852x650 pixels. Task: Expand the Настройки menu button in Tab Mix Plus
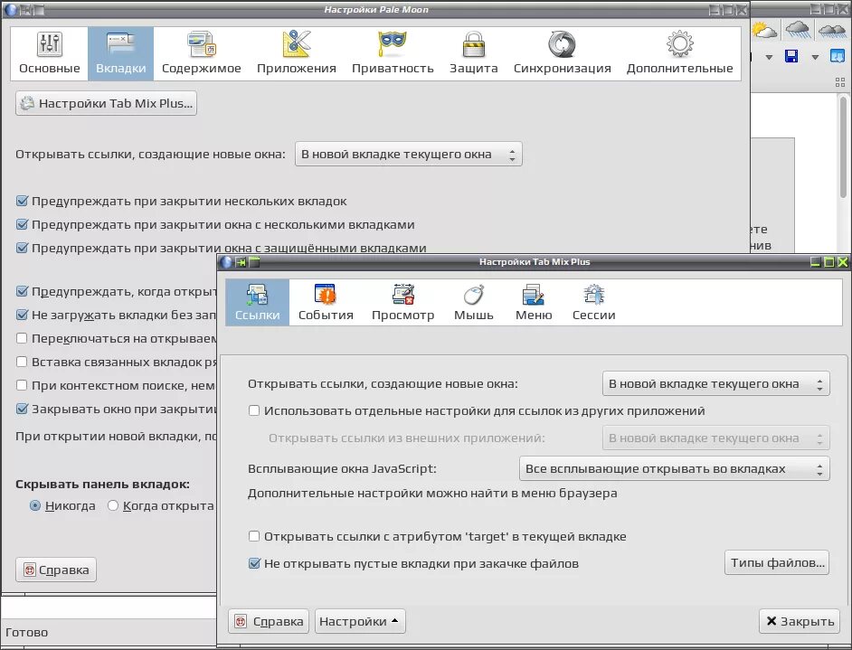coord(360,621)
